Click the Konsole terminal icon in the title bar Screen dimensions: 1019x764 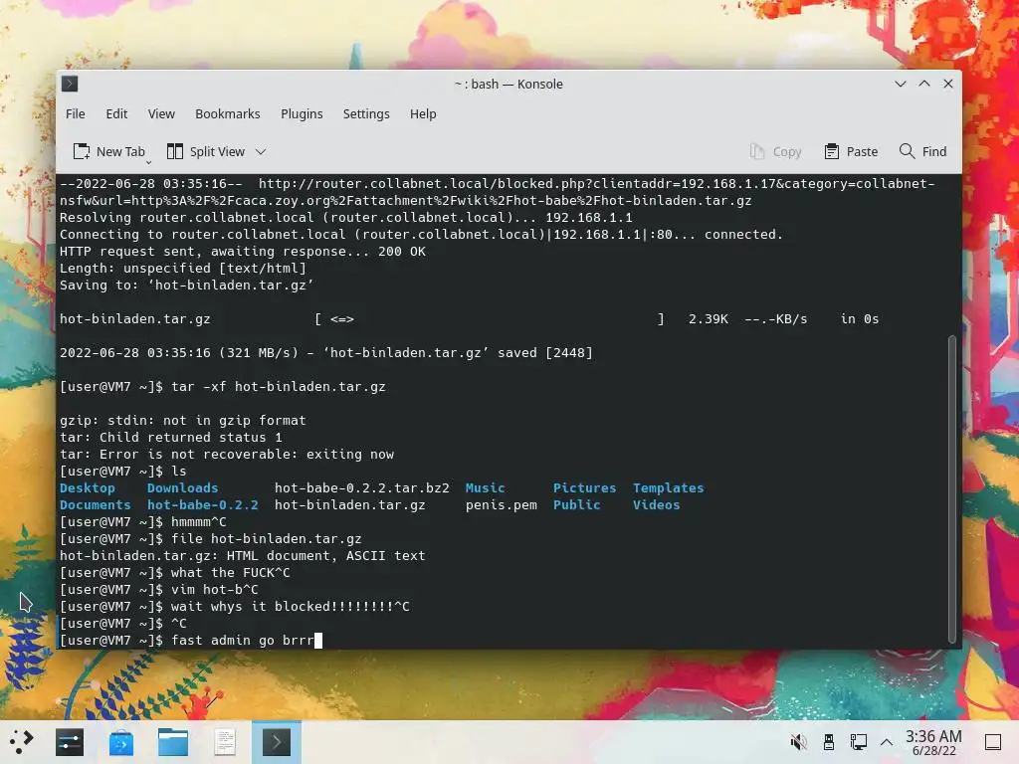point(70,84)
